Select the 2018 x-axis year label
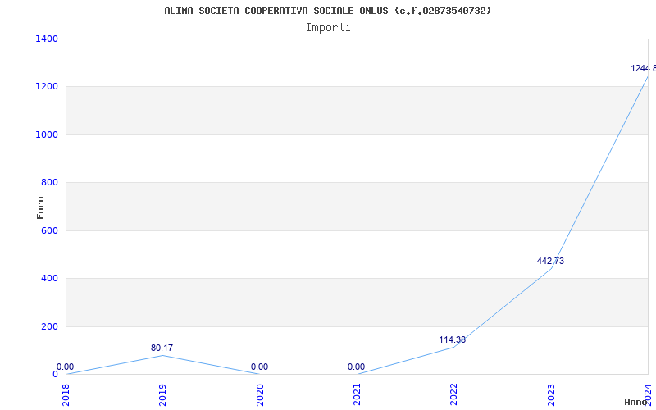Screen dimensions: 656x410 (66, 394)
